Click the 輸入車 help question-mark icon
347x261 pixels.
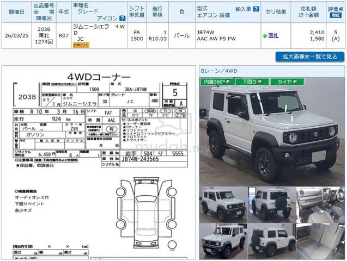[256, 9]
